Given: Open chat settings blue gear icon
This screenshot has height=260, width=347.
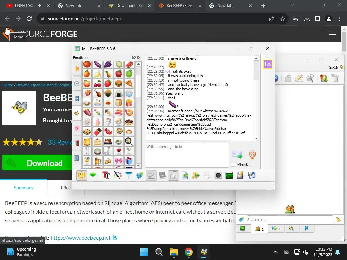Looking at the screenshot, I should [140, 176].
